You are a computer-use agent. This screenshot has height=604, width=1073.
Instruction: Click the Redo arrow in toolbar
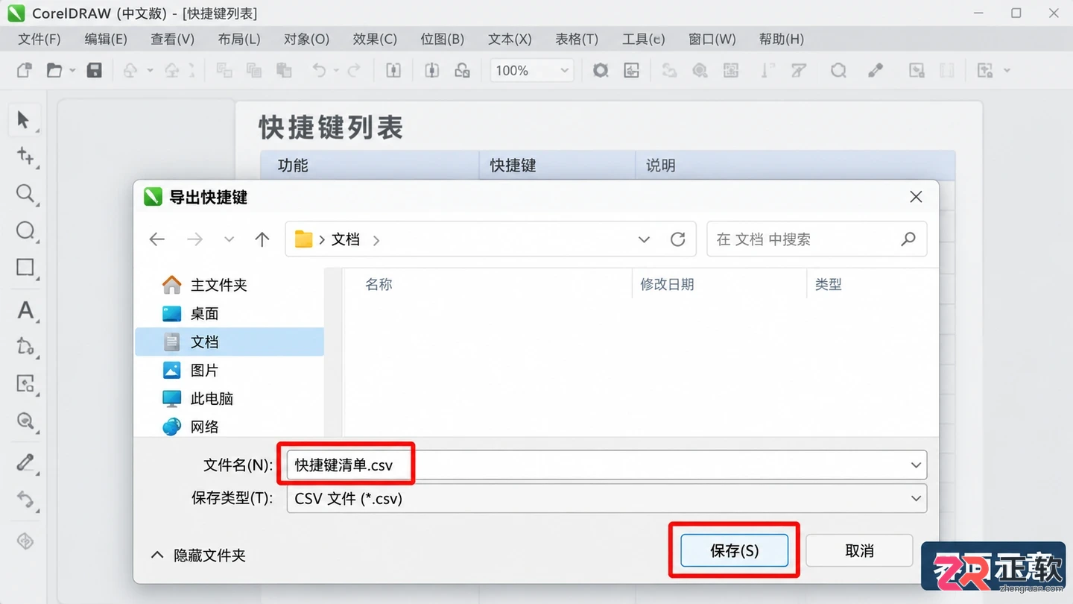[x=354, y=70]
